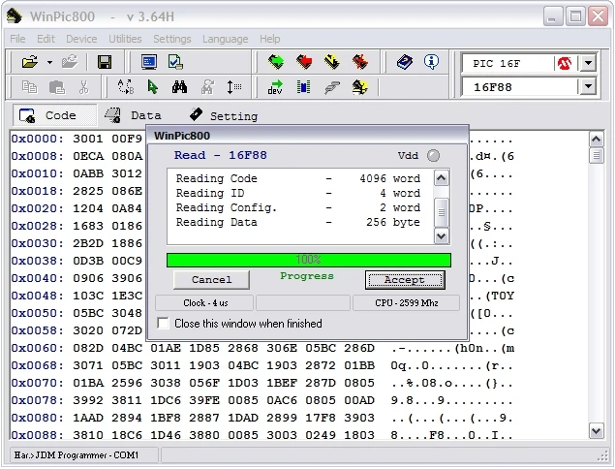Click the code view scrollbar thumb
Image resolution: width=615 pixels, height=469 pixels.
pos(597,156)
